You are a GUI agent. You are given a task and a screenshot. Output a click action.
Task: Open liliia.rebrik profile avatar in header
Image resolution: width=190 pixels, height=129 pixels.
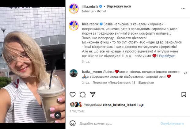74,9
